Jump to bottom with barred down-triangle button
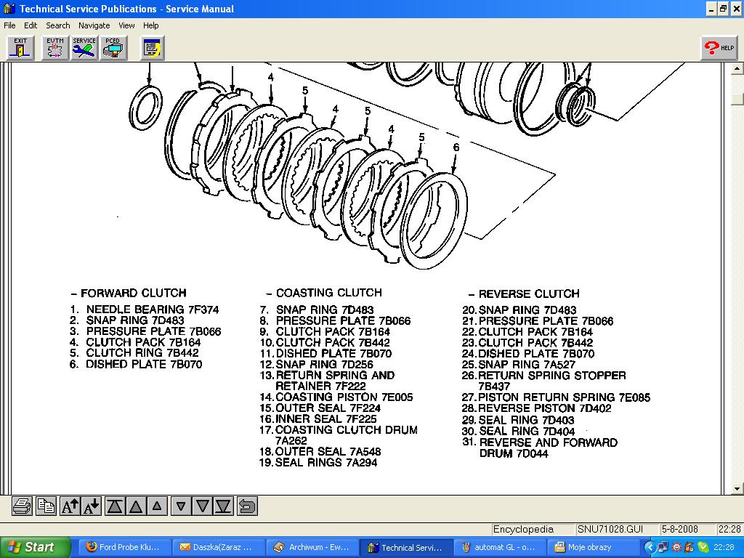 click(224, 506)
